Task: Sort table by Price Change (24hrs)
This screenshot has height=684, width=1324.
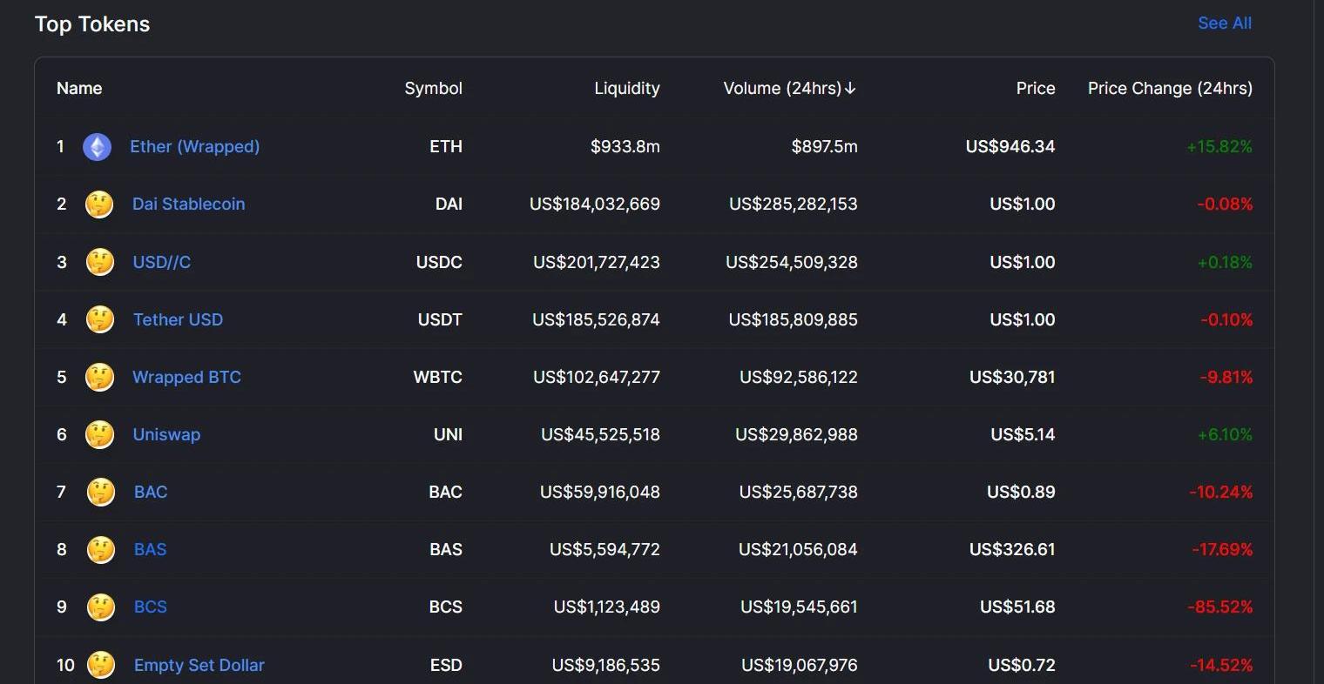Action: (x=1169, y=89)
